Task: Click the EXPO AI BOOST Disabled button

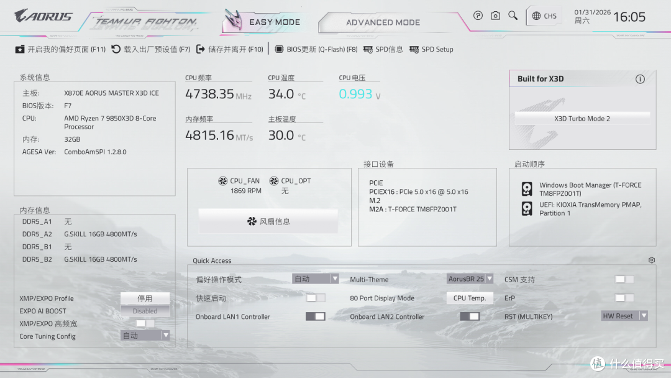Action: 145,311
